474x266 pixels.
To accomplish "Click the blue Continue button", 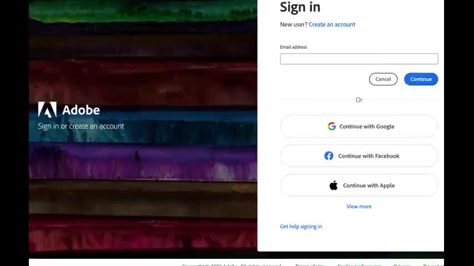I will [421, 79].
